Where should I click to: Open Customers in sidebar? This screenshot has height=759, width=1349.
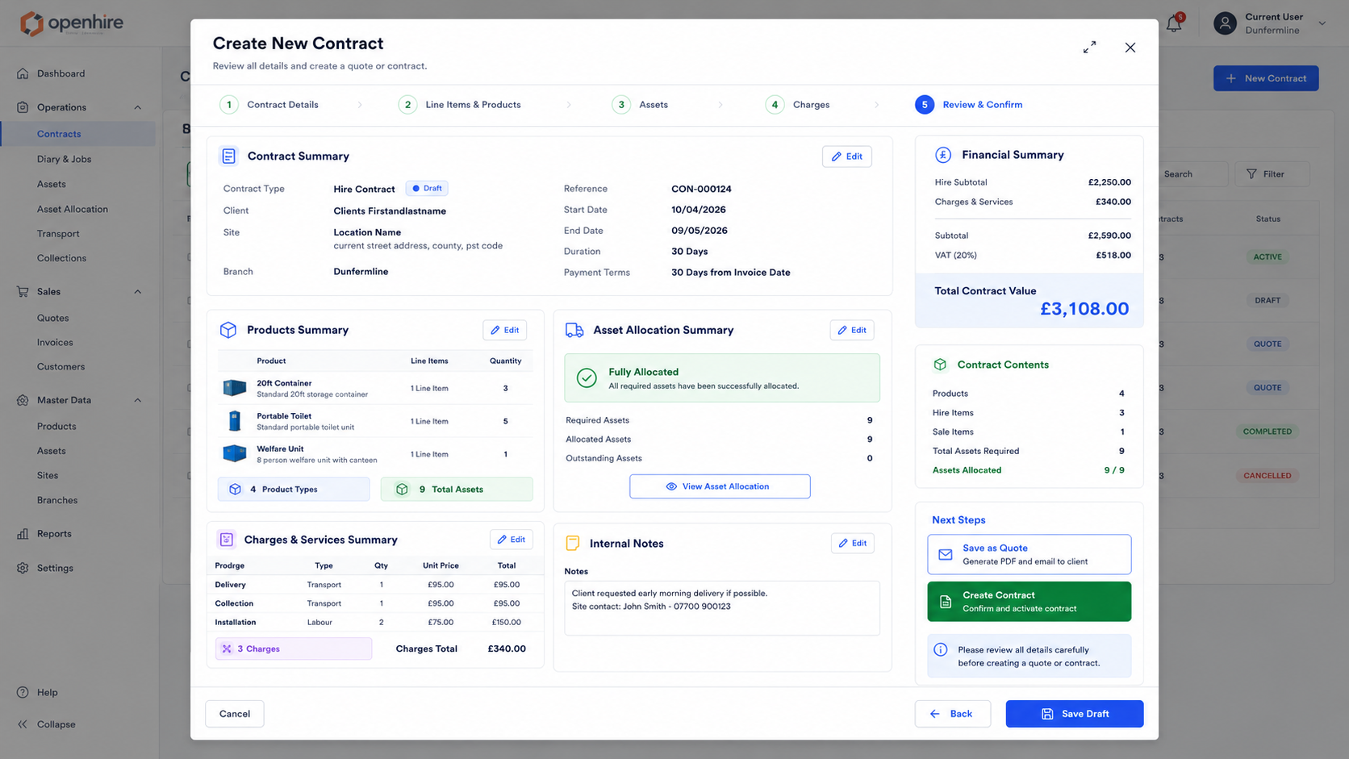point(61,366)
